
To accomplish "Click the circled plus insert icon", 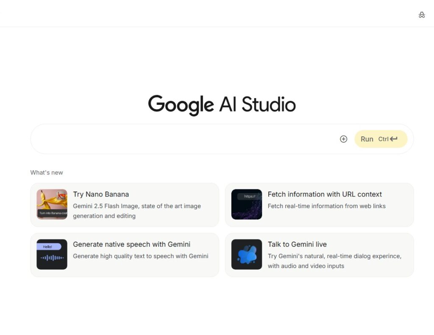I will (x=343, y=139).
